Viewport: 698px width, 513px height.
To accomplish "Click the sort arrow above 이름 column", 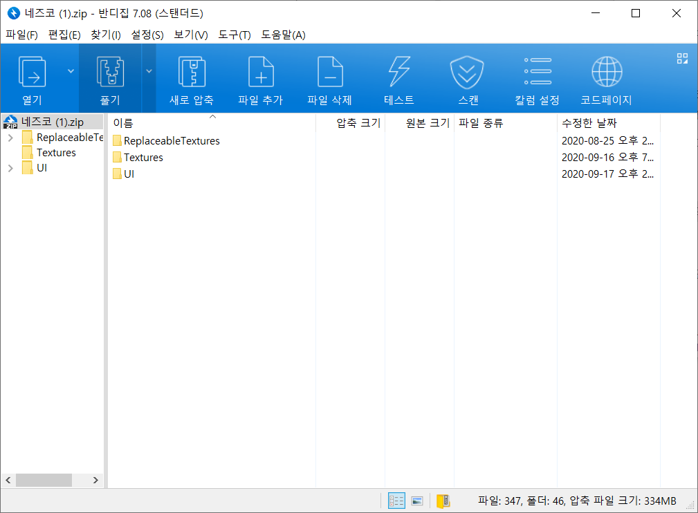I will (x=213, y=117).
